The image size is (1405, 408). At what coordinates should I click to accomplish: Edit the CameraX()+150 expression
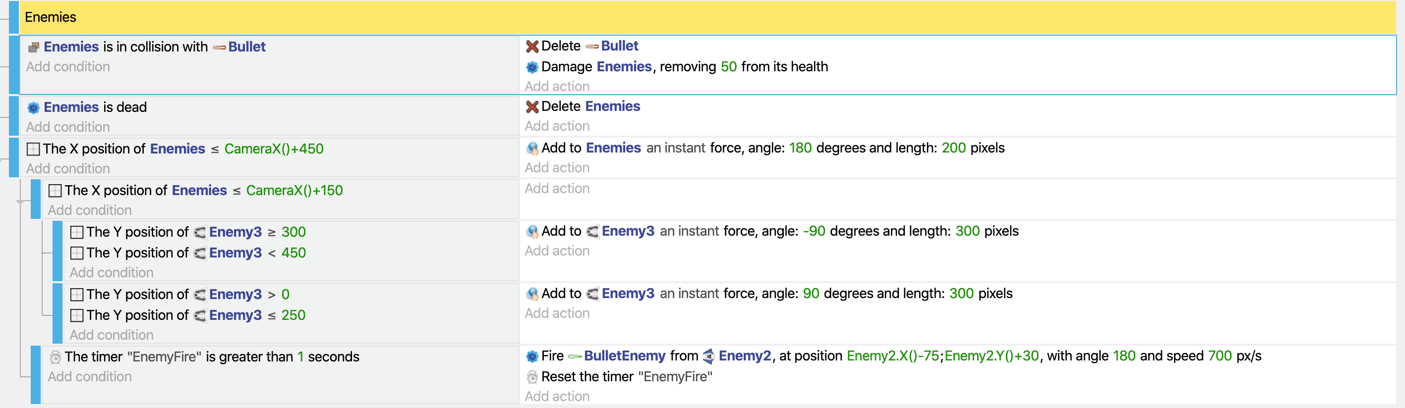pyautogui.click(x=294, y=190)
